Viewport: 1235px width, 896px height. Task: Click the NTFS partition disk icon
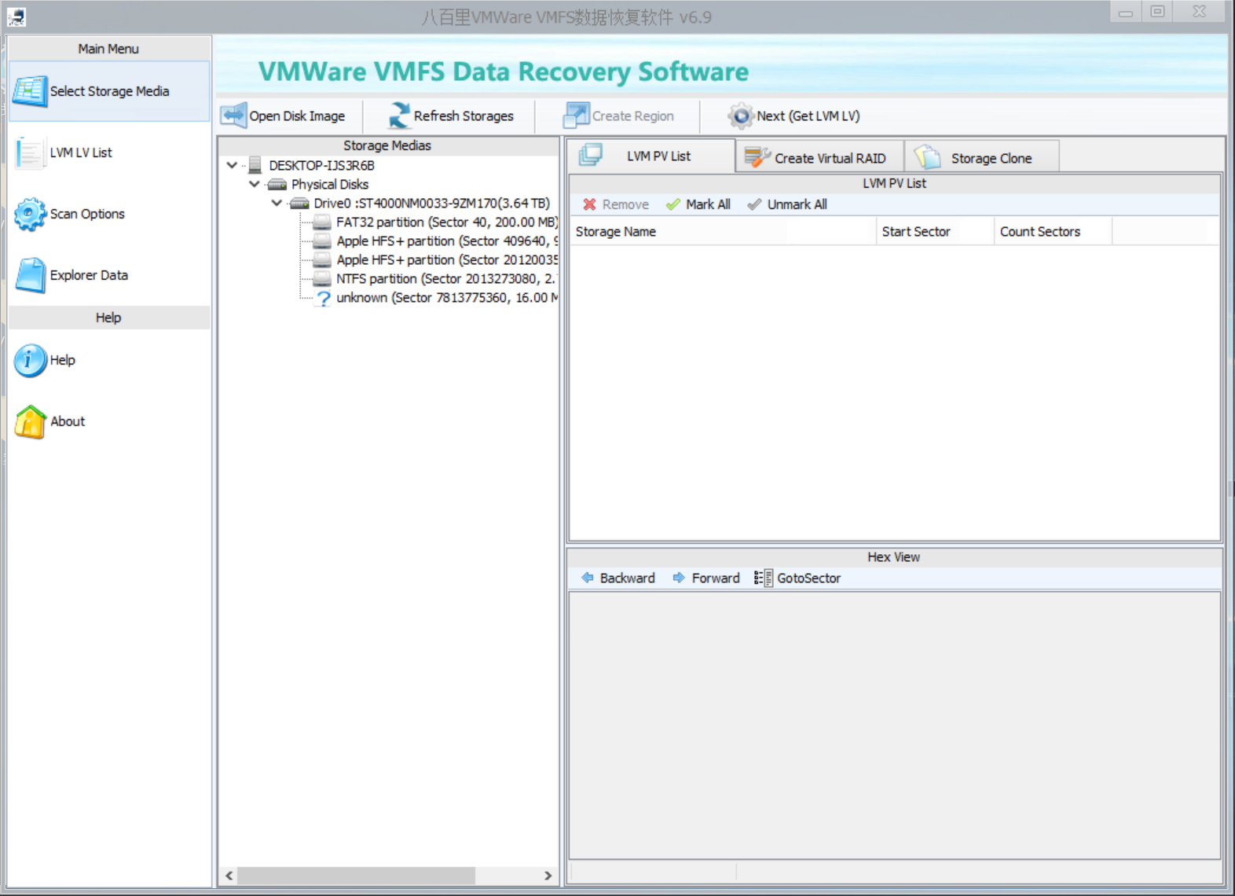tap(322, 279)
